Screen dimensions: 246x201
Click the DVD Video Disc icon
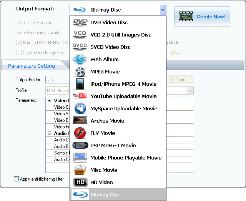(80, 22)
